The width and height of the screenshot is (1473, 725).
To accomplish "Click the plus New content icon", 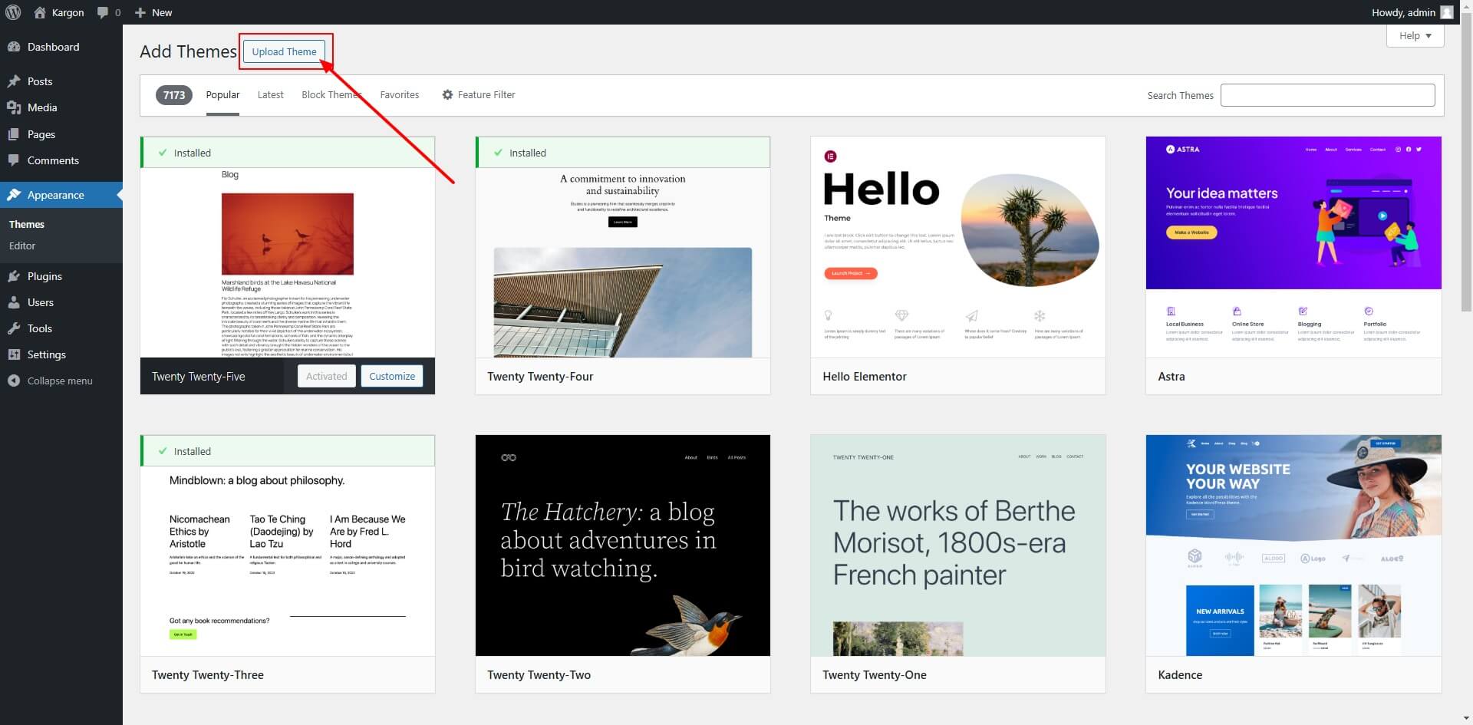I will click(x=140, y=12).
